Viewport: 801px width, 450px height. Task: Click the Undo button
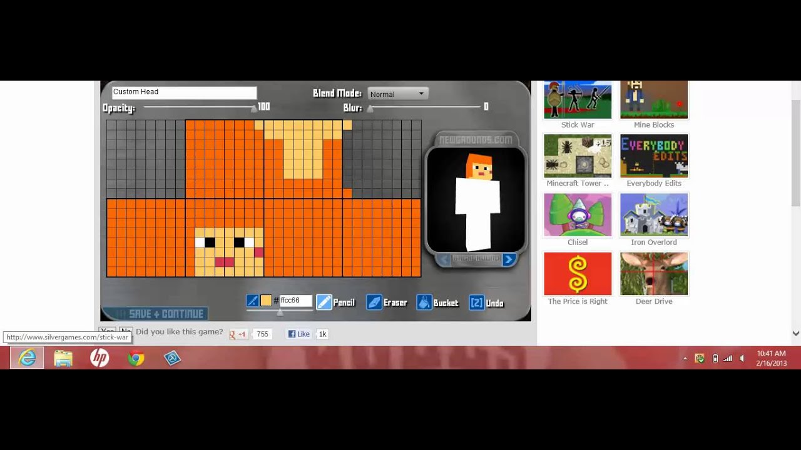(486, 302)
